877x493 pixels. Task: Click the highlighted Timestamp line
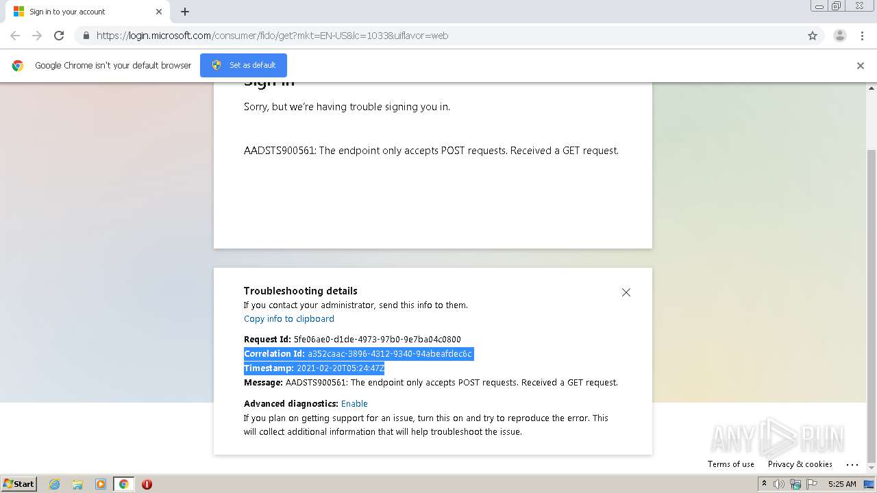coord(314,368)
